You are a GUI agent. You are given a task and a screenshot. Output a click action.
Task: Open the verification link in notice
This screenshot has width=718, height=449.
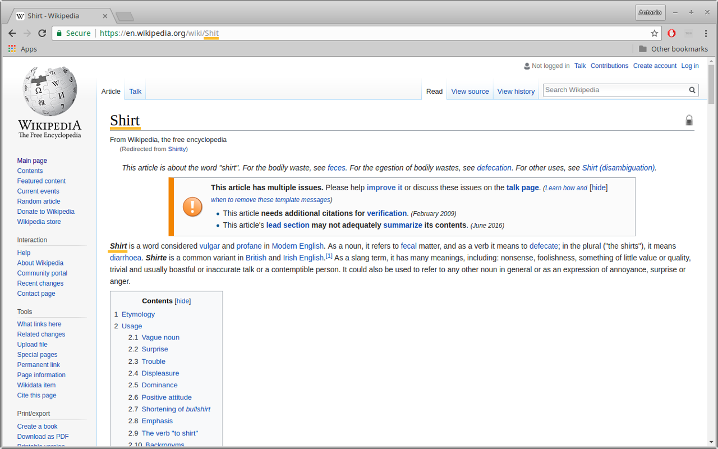click(x=387, y=213)
